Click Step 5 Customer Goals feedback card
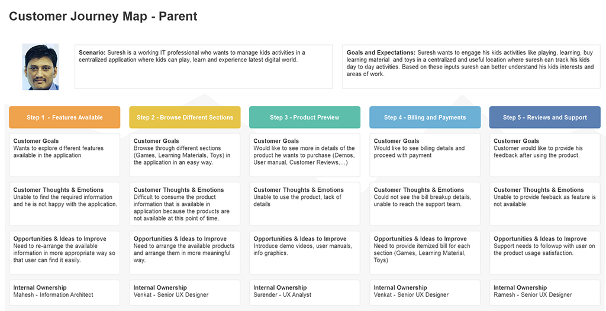Image resolution: width=606 pixels, height=311 pixels. [x=544, y=155]
